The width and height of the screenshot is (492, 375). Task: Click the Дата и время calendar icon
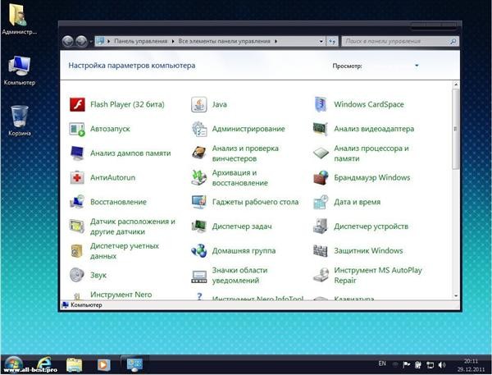(x=321, y=202)
